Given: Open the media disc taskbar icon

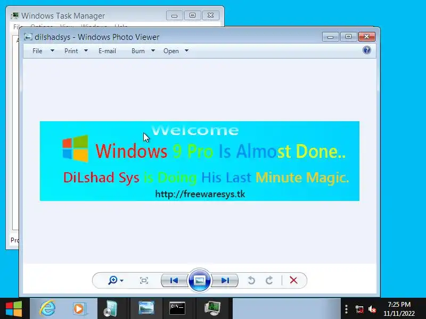Looking at the screenshot, I should pyautogui.click(x=111, y=309).
